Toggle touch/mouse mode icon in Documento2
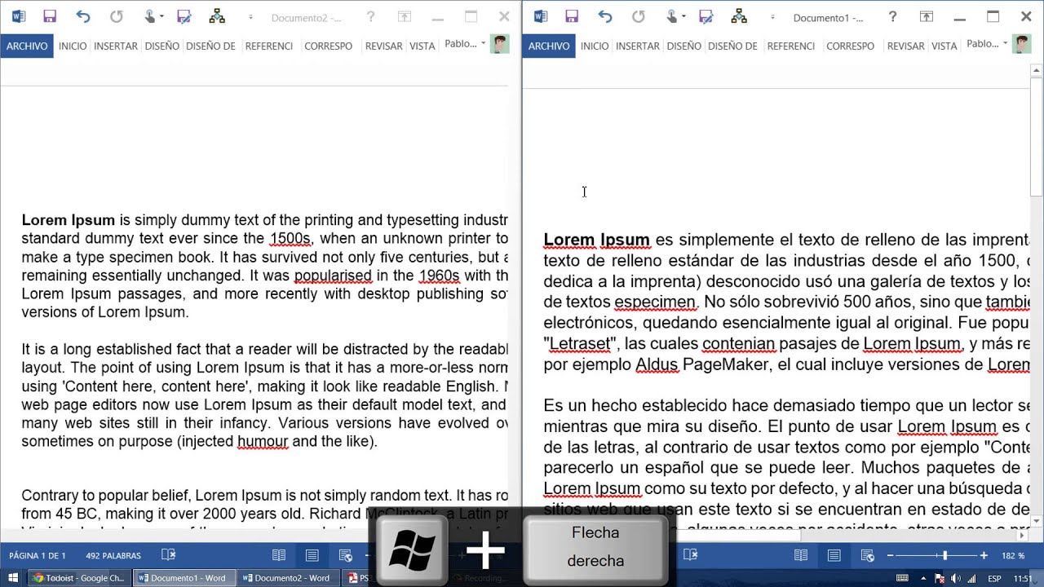The height and width of the screenshot is (587, 1044). click(149, 16)
